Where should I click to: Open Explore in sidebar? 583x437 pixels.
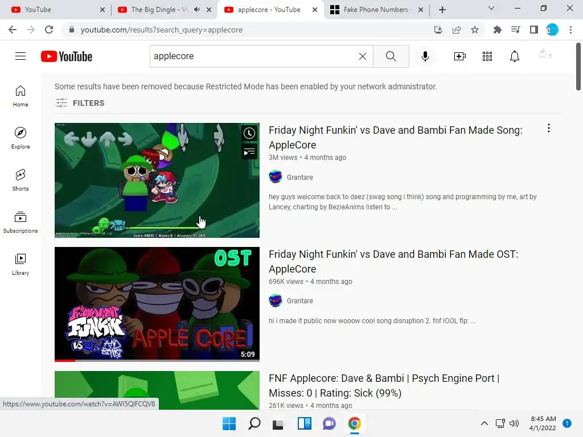[x=20, y=138]
